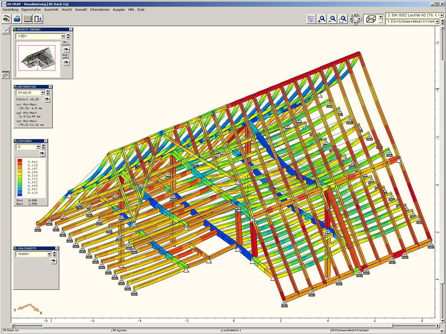Click the exit door icon
The image size is (446, 334).
(x=39, y=19)
